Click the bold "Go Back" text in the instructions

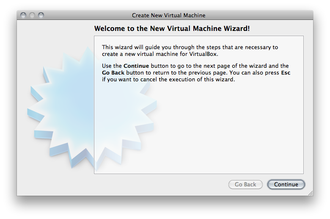(x=113, y=73)
